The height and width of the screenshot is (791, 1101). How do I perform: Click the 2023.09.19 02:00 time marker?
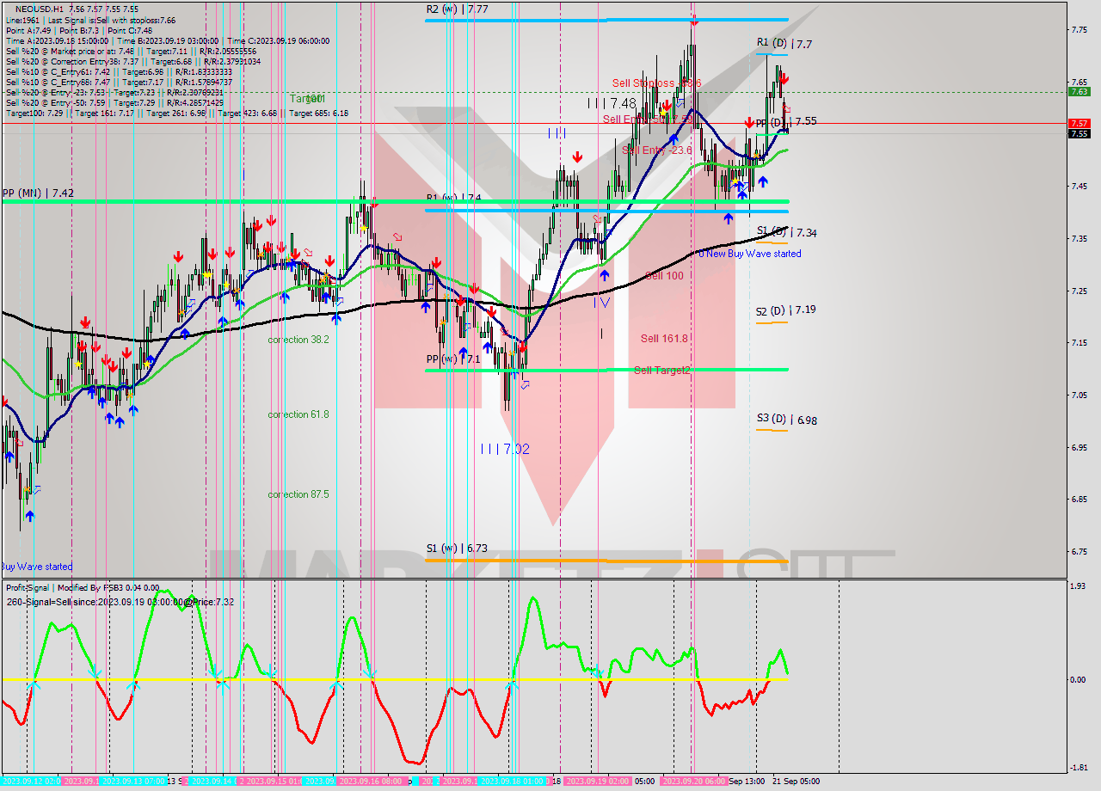tap(599, 782)
